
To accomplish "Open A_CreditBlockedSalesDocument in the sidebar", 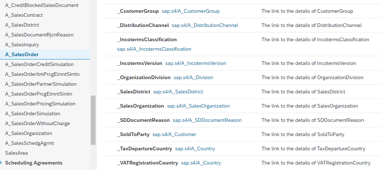I will click(x=42, y=5).
